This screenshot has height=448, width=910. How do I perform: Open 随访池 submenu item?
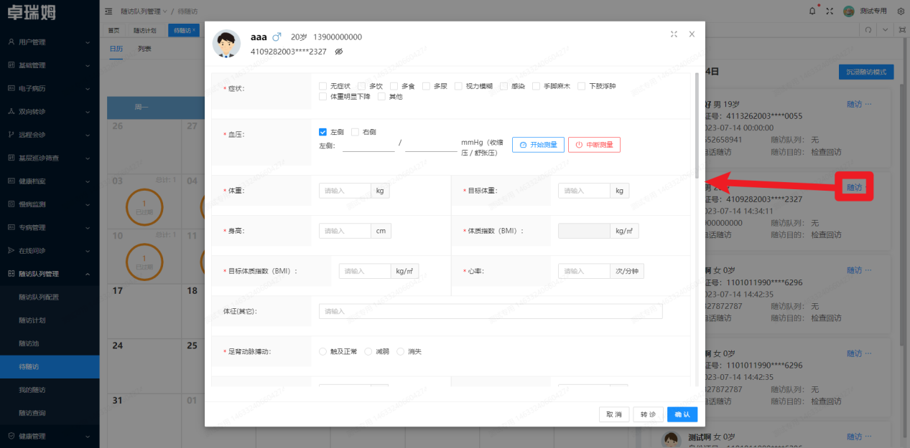pos(29,343)
